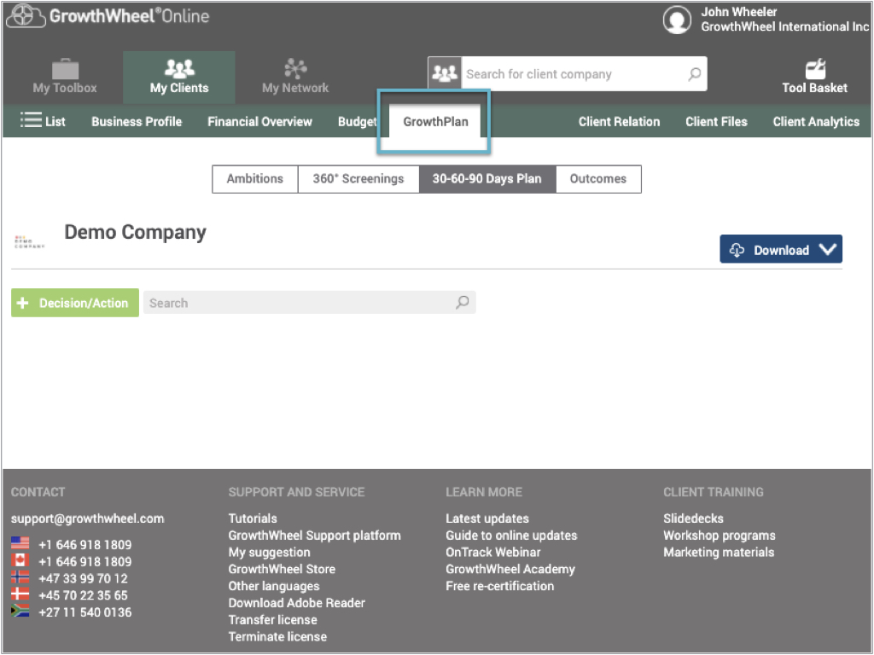This screenshot has height=655, width=874.
Task: Click the South Africa phone +27 11 540 0136
Action: 84,612
